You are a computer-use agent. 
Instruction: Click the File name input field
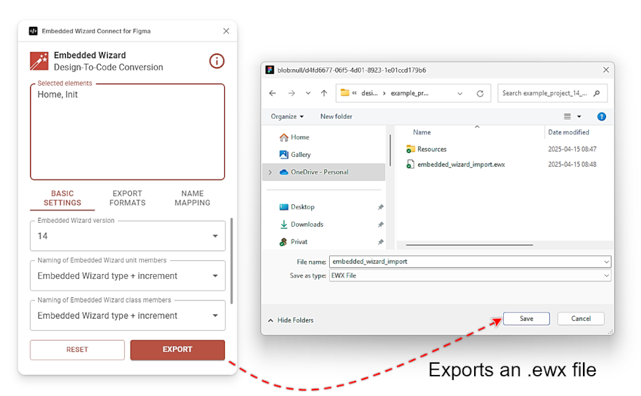coord(465,262)
